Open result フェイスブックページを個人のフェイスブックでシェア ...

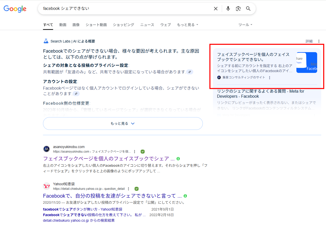click(x=109, y=159)
